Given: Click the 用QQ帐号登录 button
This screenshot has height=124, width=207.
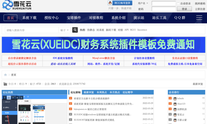Looking at the screenshot, I should tap(120, 3).
